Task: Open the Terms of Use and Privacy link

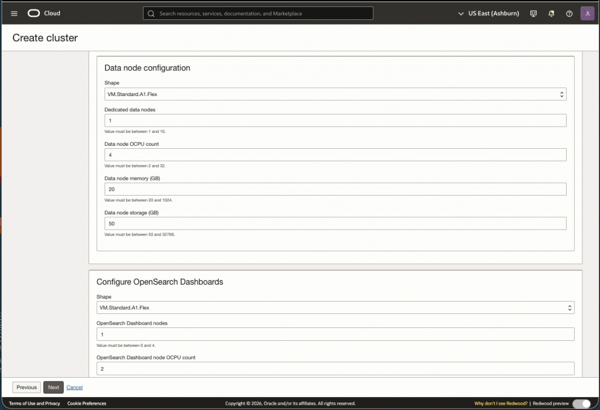Action: 35,404
